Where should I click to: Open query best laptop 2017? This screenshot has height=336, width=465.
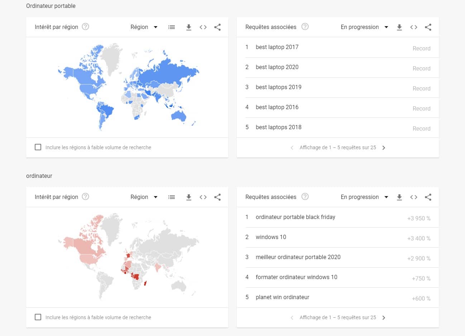point(277,47)
